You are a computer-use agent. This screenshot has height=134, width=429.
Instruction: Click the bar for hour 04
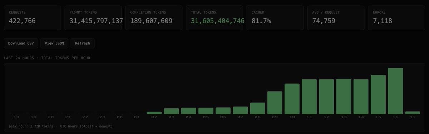(189, 111)
